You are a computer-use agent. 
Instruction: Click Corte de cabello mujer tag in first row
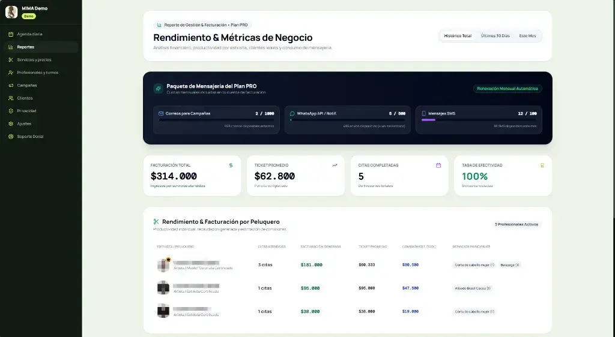point(474,265)
